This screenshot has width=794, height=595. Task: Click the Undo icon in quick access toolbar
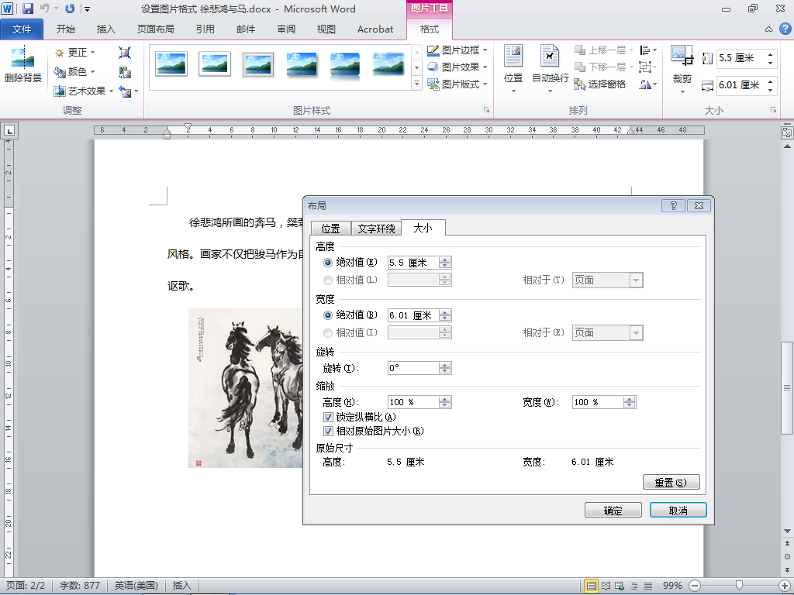click(x=44, y=9)
